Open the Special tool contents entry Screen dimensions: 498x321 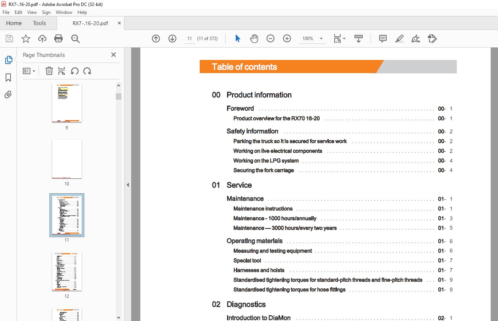tap(247, 261)
